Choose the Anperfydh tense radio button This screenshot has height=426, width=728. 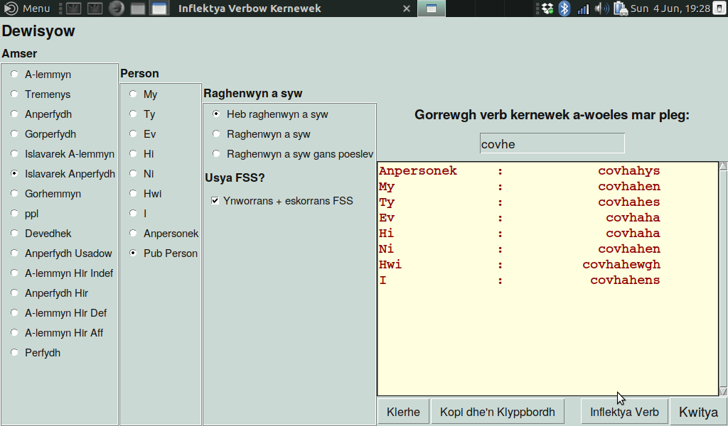click(x=14, y=114)
